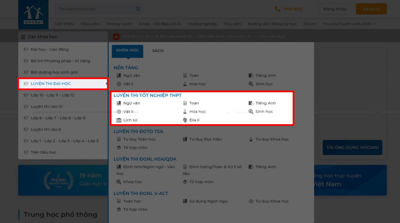This screenshot has width=400, height=223.
Task: Click the Vật lí gear icon under NỀN TẢNG
Action: coord(119,84)
